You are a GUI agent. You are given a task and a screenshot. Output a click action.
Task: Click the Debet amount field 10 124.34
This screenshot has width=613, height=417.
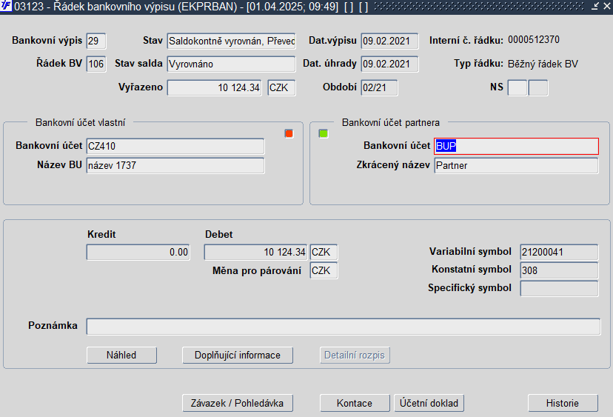(255, 253)
